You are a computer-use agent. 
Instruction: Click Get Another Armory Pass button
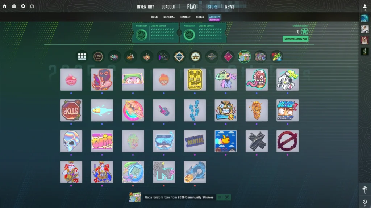pos(295,39)
